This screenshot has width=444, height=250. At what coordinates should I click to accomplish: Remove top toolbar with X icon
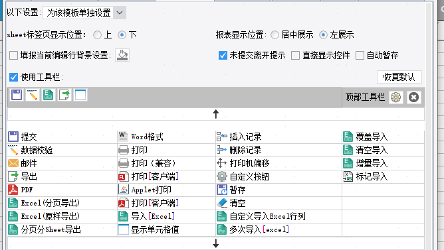[x=413, y=97]
